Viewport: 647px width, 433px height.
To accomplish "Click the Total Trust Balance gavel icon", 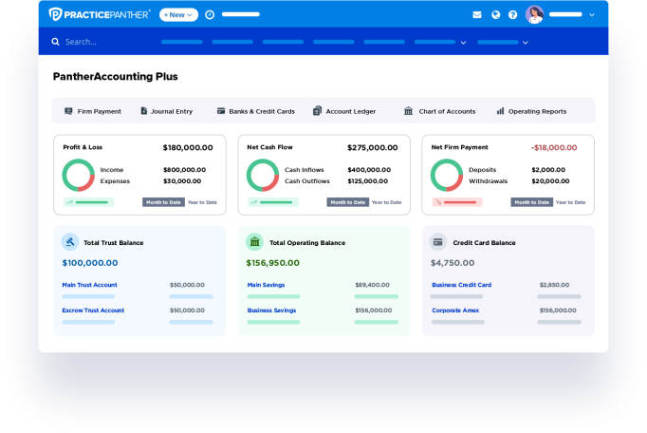I will pyautogui.click(x=70, y=242).
